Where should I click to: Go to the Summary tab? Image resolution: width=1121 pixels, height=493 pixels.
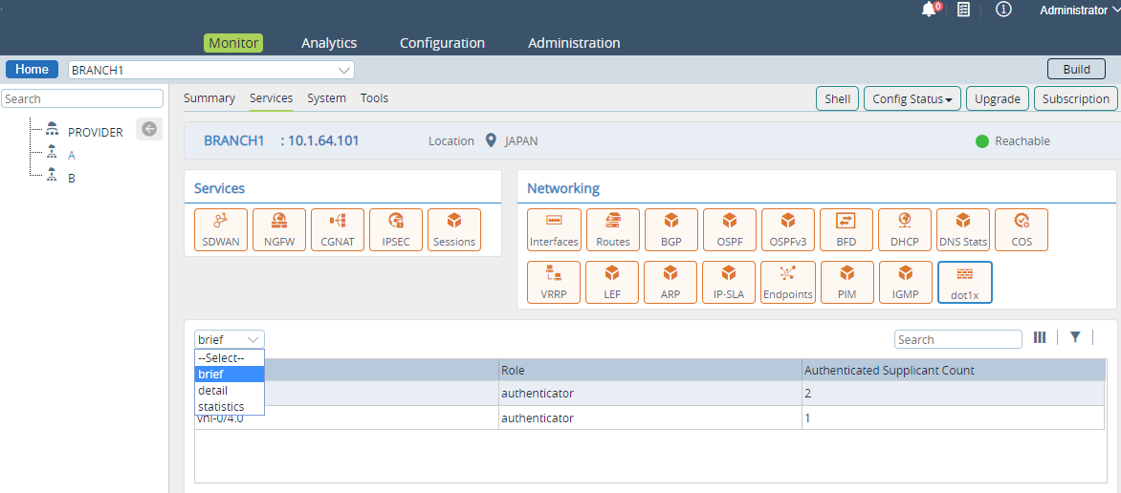pos(209,98)
